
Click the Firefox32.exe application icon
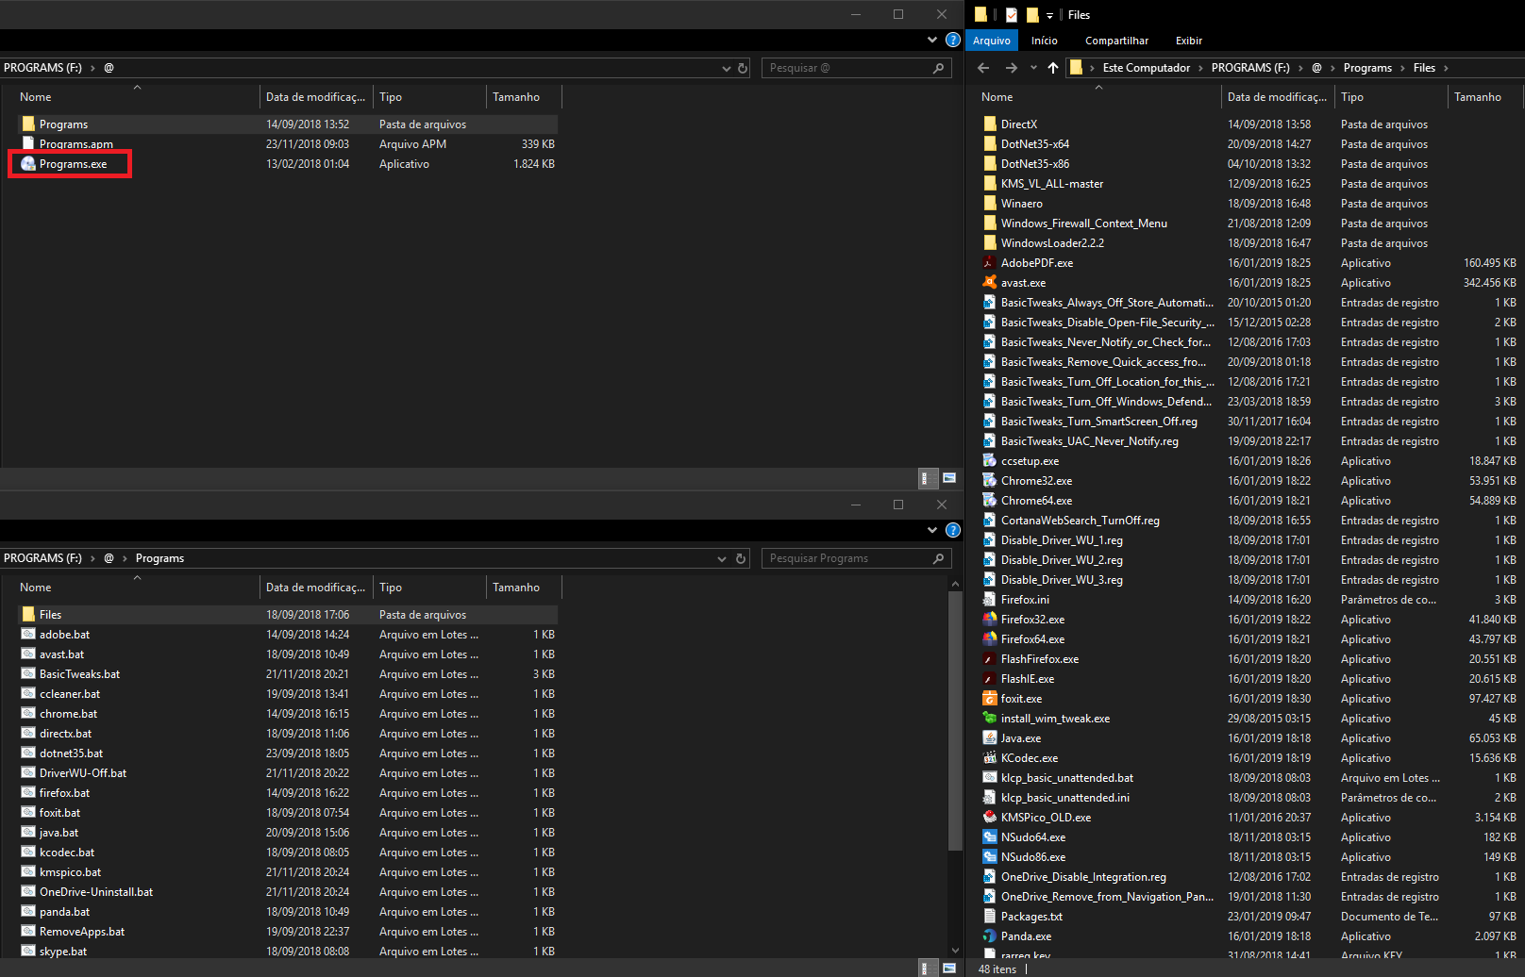point(989,620)
